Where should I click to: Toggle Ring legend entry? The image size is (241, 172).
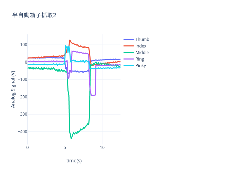(134, 59)
